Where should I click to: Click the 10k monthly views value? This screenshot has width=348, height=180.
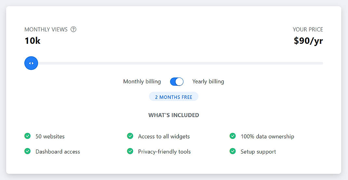(33, 41)
